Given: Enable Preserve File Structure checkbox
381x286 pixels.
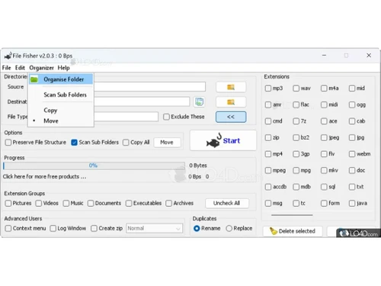Looking at the screenshot, I should (8, 143).
